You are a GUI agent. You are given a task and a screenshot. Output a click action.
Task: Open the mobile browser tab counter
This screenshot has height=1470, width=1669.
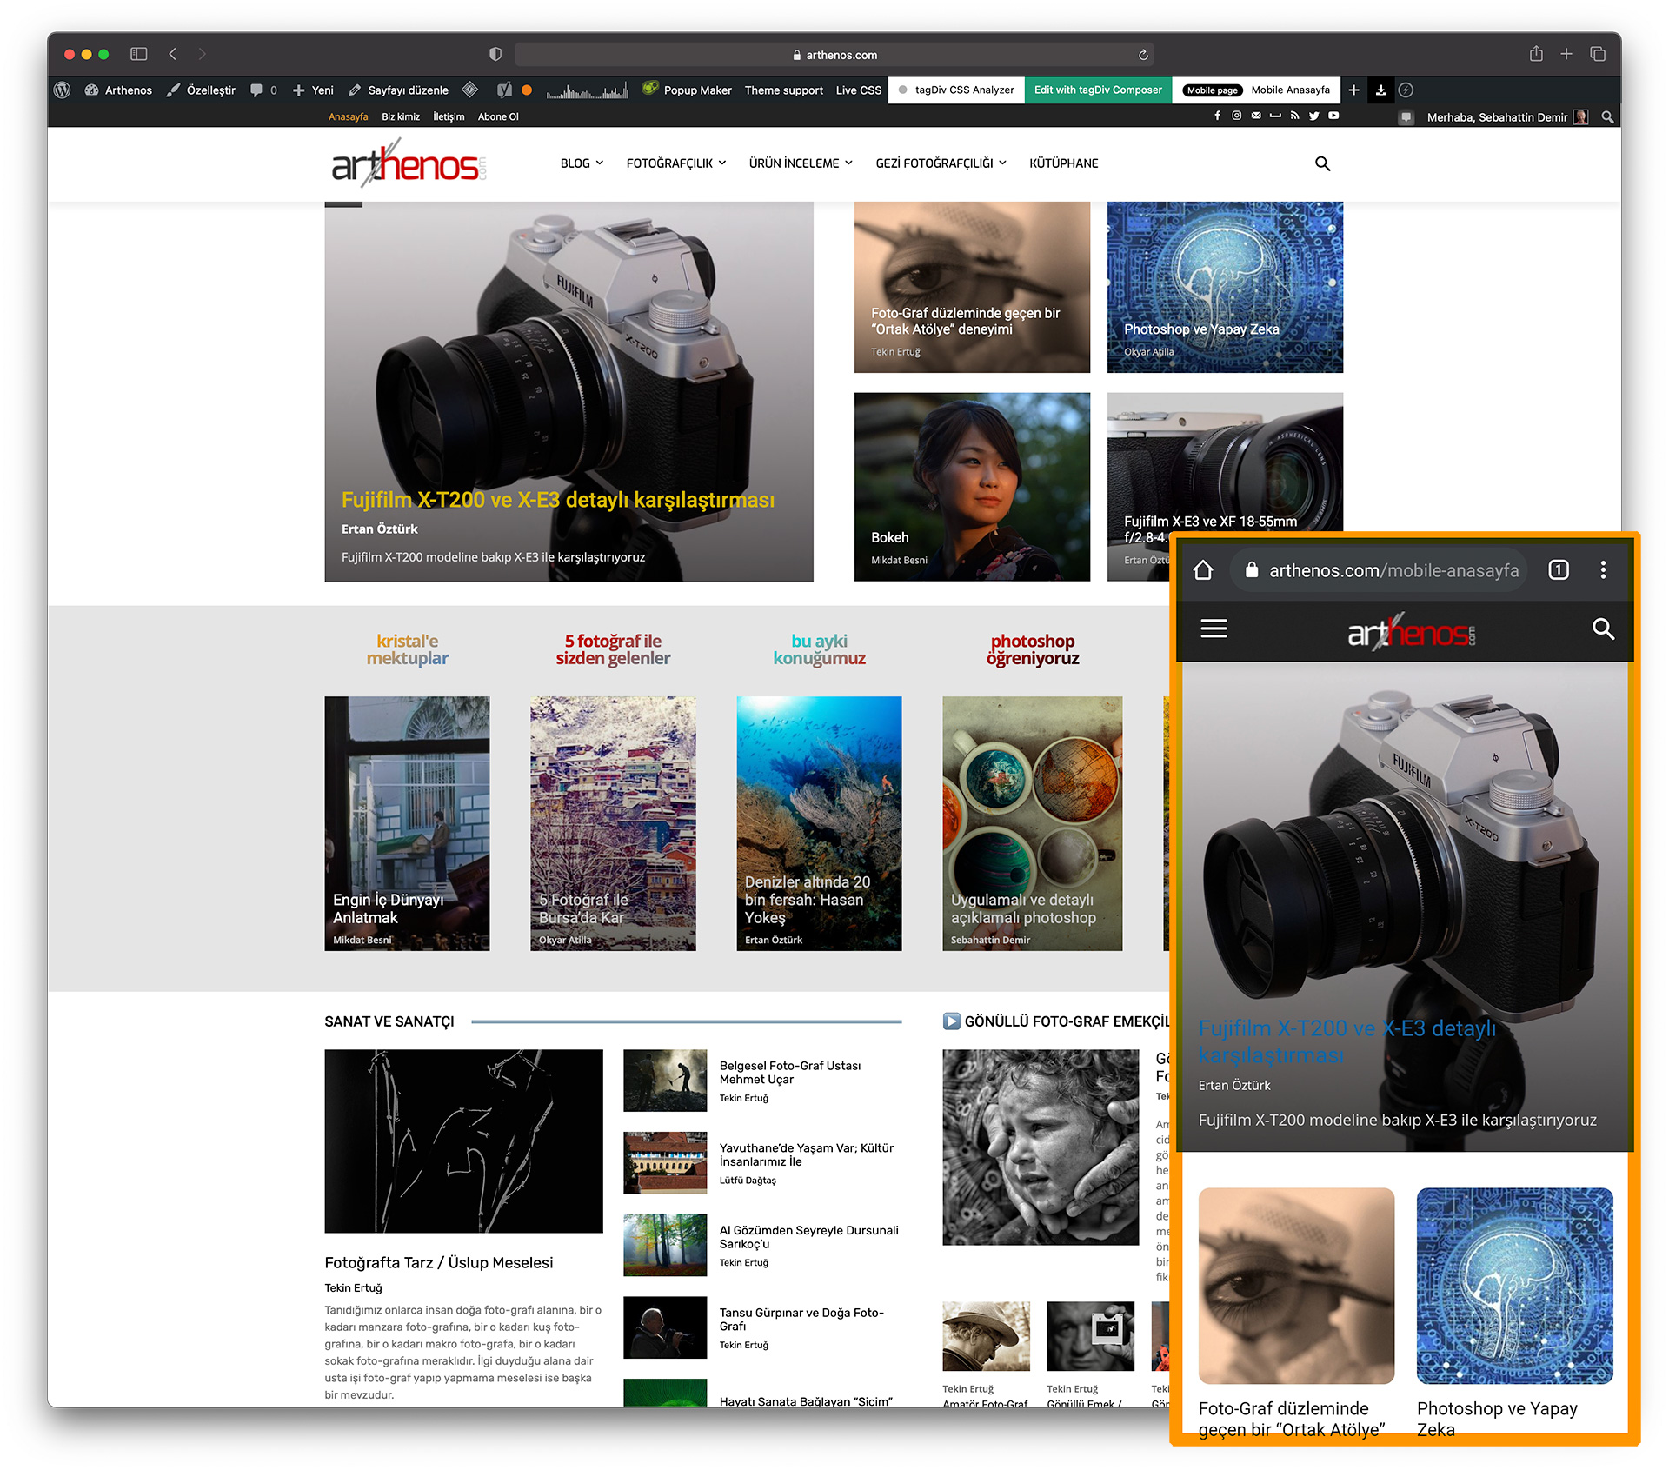point(1559,570)
